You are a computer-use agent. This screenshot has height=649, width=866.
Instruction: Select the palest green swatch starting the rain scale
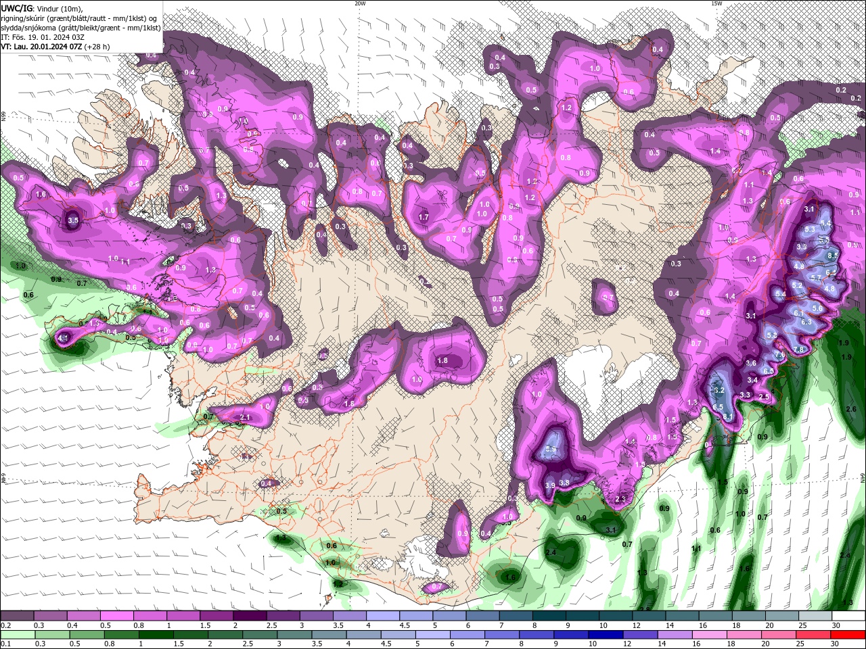[x=17, y=635]
